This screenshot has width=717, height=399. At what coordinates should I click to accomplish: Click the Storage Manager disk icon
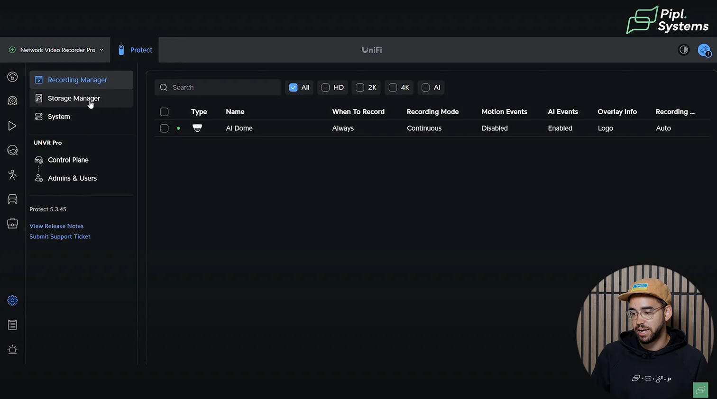tap(39, 98)
